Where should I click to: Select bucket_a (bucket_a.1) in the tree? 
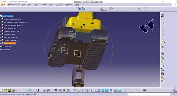tap(11, 31)
